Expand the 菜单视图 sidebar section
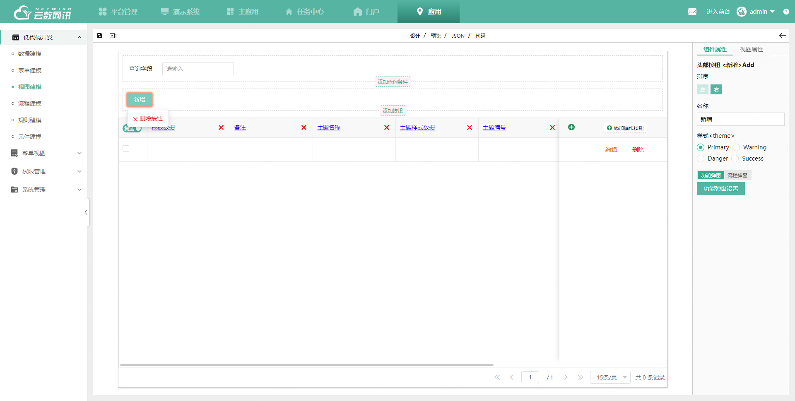This screenshot has width=795, height=401. [x=46, y=153]
